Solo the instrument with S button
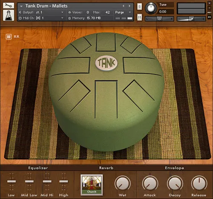This screenshot has height=199, width=213. 140,6
